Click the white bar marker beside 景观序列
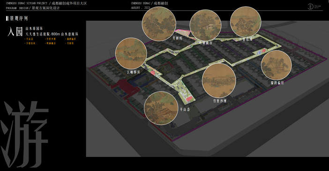This screenshot has width=329, height=171. click(x=7, y=18)
